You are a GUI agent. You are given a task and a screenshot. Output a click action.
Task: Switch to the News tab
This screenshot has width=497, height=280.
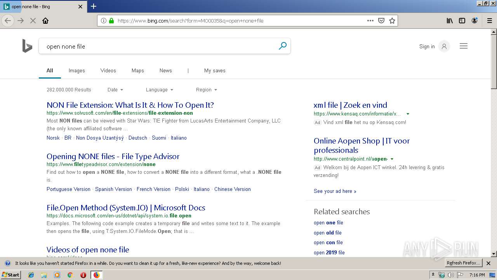click(166, 70)
